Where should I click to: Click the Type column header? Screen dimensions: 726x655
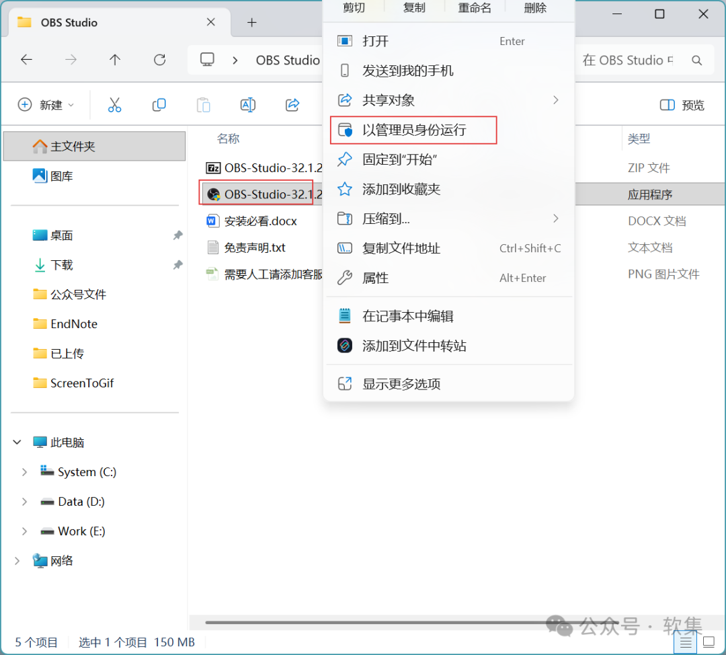click(x=639, y=139)
